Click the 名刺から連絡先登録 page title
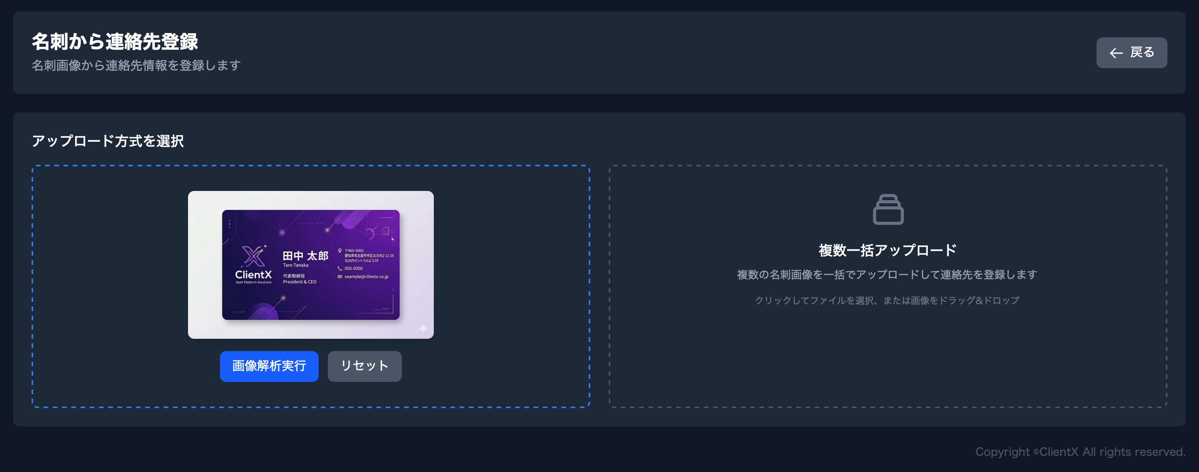This screenshot has height=472, width=1199. click(115, 42)
